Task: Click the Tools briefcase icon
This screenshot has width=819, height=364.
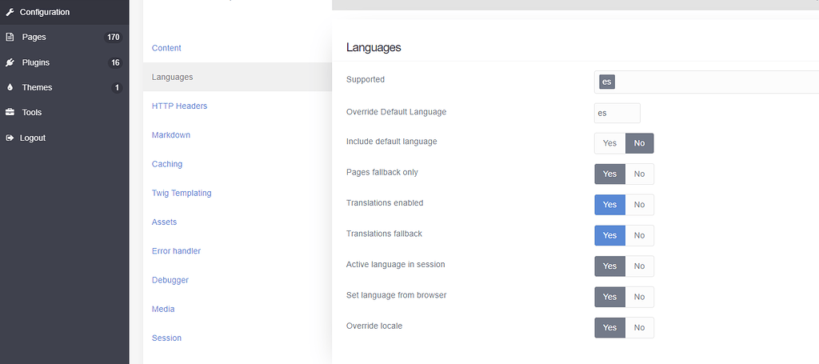Action: [x=10, y=113]
